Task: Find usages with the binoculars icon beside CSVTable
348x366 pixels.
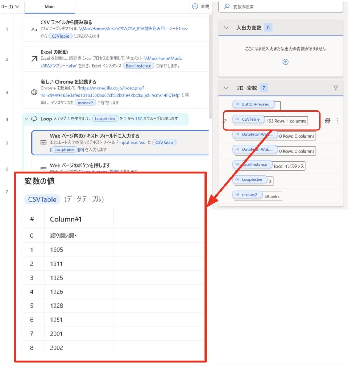Action: pos(328,121)
